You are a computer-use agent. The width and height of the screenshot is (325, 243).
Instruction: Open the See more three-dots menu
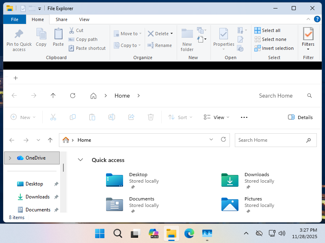point(244,117)
